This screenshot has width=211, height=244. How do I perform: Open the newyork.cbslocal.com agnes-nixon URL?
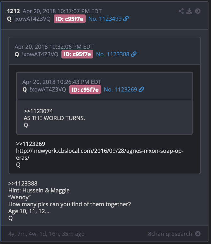pos(100,154)
